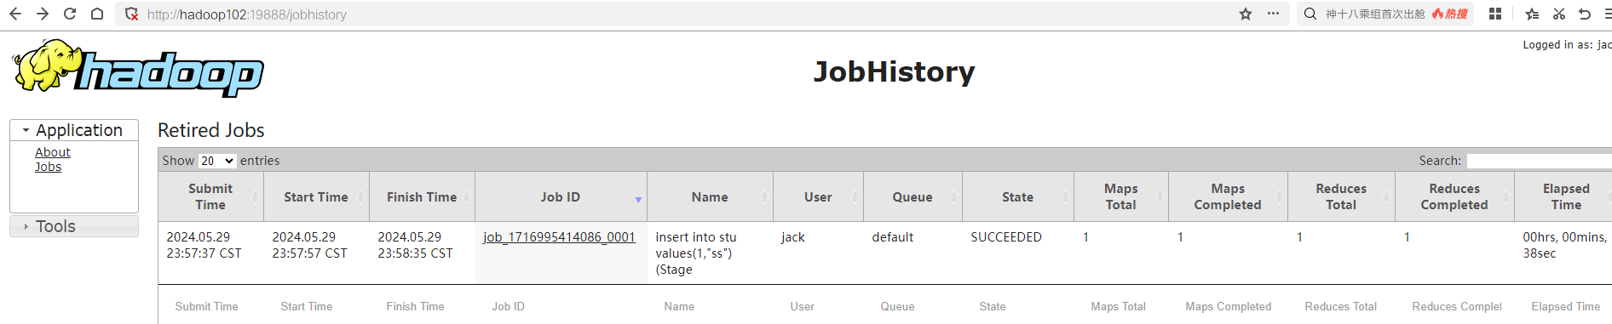1612x324 pixels.
Task: Click the undo restore tab icon
Action: pos(1585,14)
